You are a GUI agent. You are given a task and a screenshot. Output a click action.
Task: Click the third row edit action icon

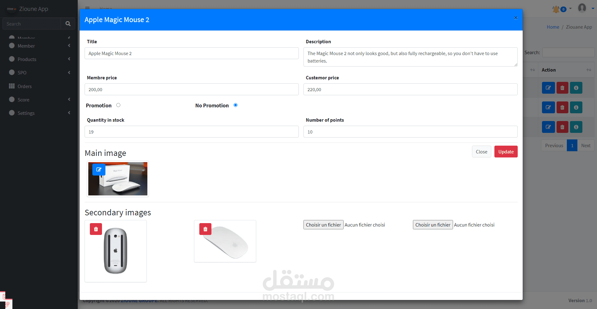(548, 127)
